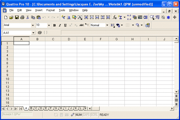Click the horizontal scrollbar right arrow
The width and height of the screenshot is (180, 120).
[x=172, y=109]
